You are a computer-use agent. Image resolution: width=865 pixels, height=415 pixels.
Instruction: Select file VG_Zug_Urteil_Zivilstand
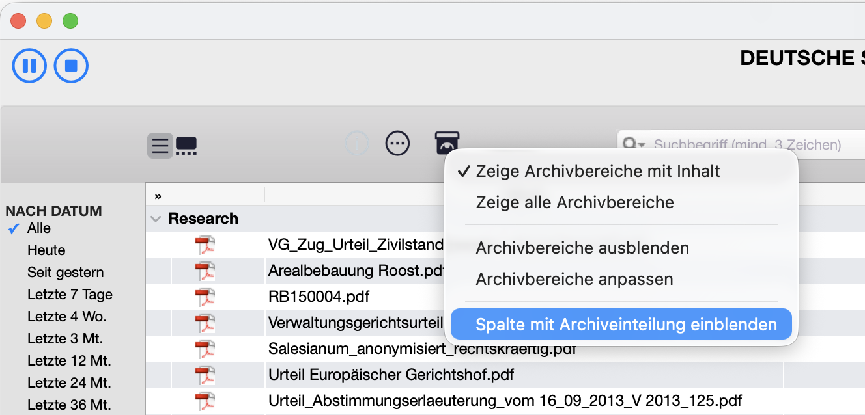(356, 245)
